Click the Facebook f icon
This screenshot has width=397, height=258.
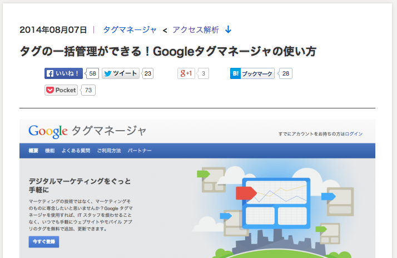tap(50, 73)
